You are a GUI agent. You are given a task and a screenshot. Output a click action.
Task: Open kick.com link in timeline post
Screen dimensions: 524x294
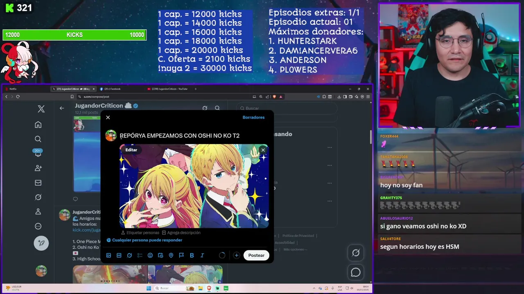(86, 230)
